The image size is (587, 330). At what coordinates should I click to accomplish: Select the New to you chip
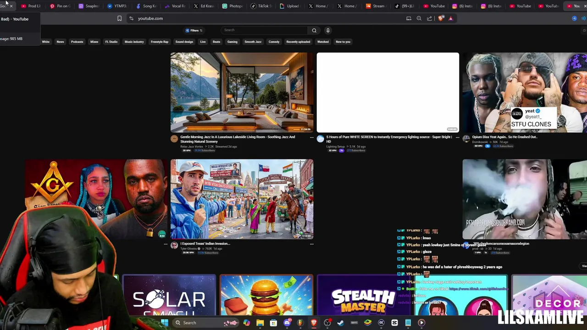pyautogui.click(x=343, y=42)
